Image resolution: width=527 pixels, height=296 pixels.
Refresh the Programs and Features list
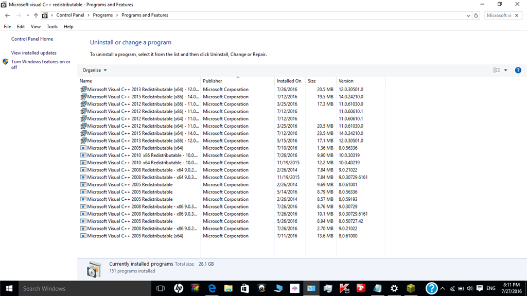tap(476, 15)
